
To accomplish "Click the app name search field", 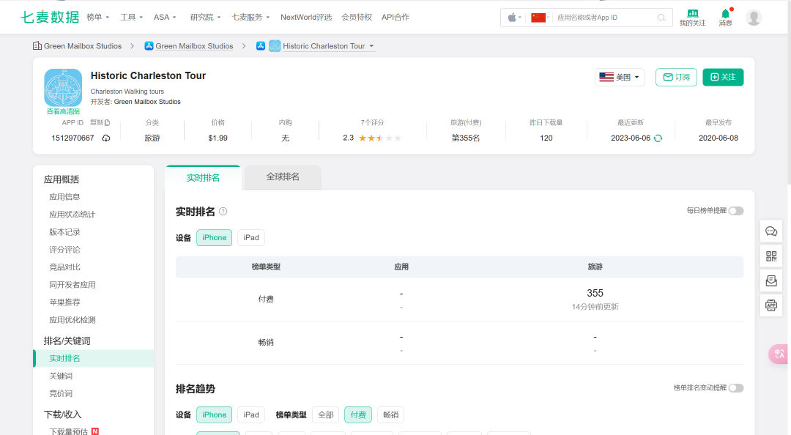I will [x=606, y=18].
